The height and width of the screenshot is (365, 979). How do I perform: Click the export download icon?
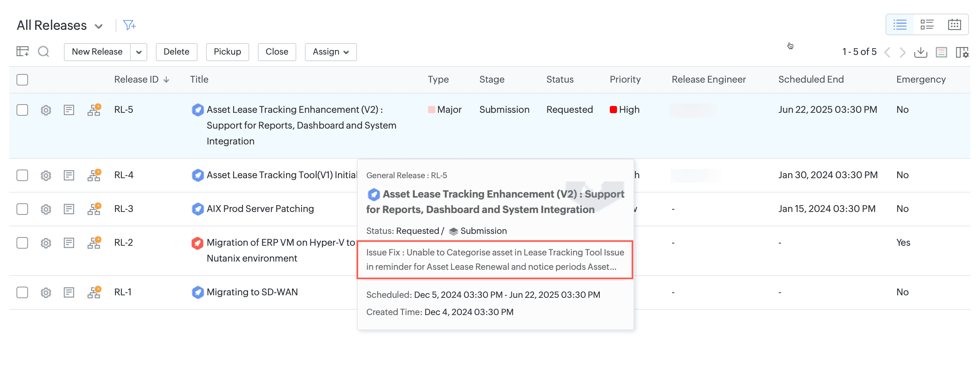click(x=920, y=52)
